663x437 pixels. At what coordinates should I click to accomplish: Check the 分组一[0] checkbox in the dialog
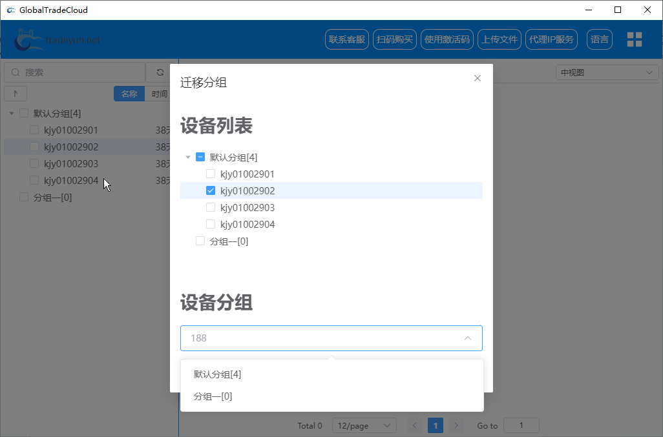(200, 240)
